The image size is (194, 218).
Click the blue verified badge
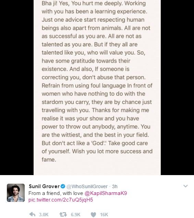(63, 186)
